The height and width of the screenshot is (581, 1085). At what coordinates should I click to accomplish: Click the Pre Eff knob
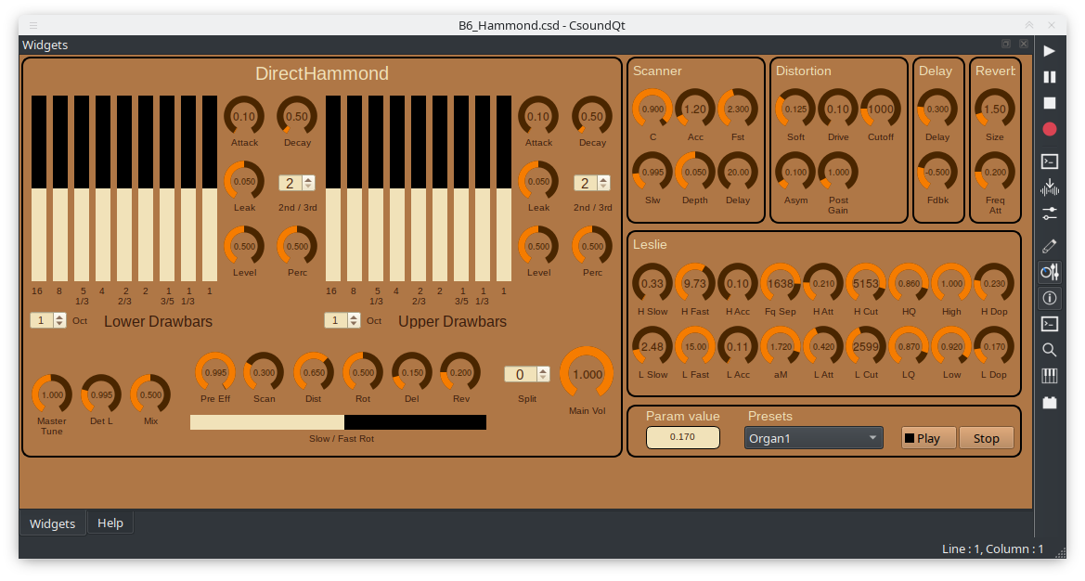215,372
